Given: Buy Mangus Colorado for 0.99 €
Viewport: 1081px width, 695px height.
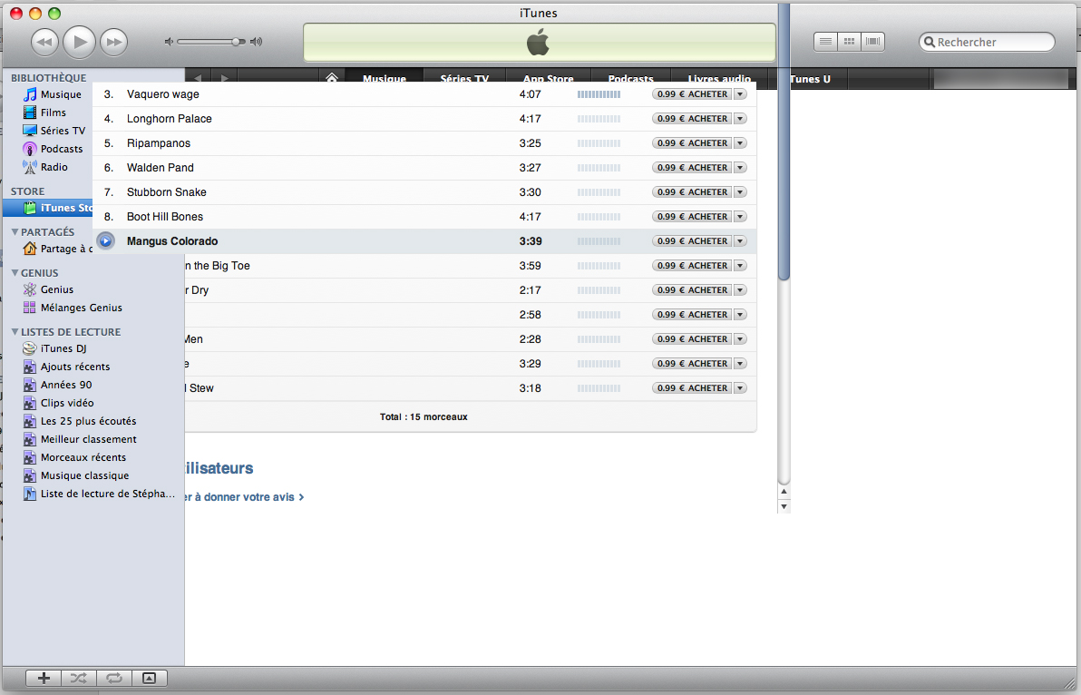Looking at the screenshot, I should point(692,241).
